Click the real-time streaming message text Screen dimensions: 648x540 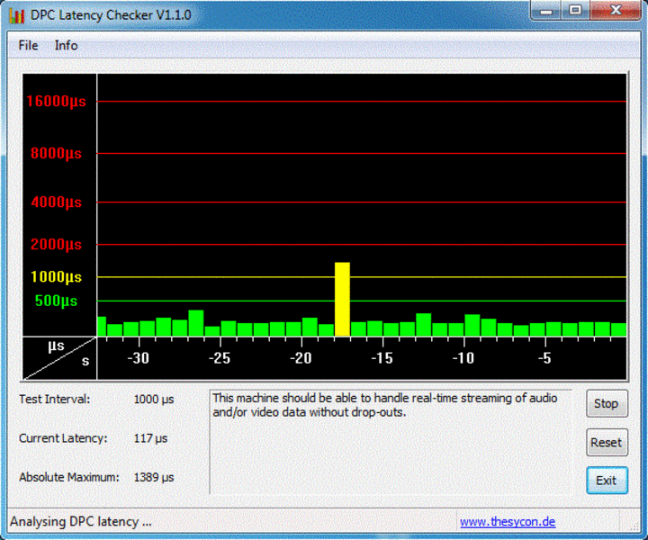pos(385,405)
